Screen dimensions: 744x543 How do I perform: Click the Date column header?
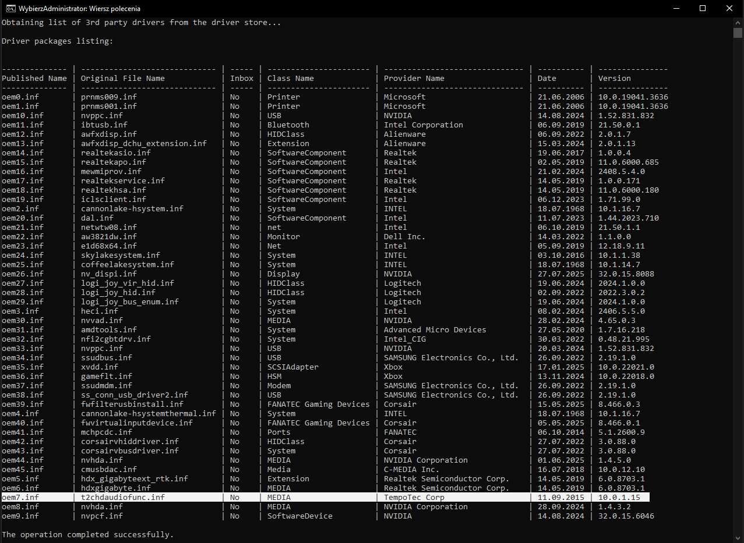coord(547,79)
